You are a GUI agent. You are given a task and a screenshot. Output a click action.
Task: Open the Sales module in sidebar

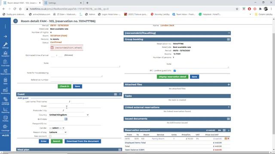(5, 81)
